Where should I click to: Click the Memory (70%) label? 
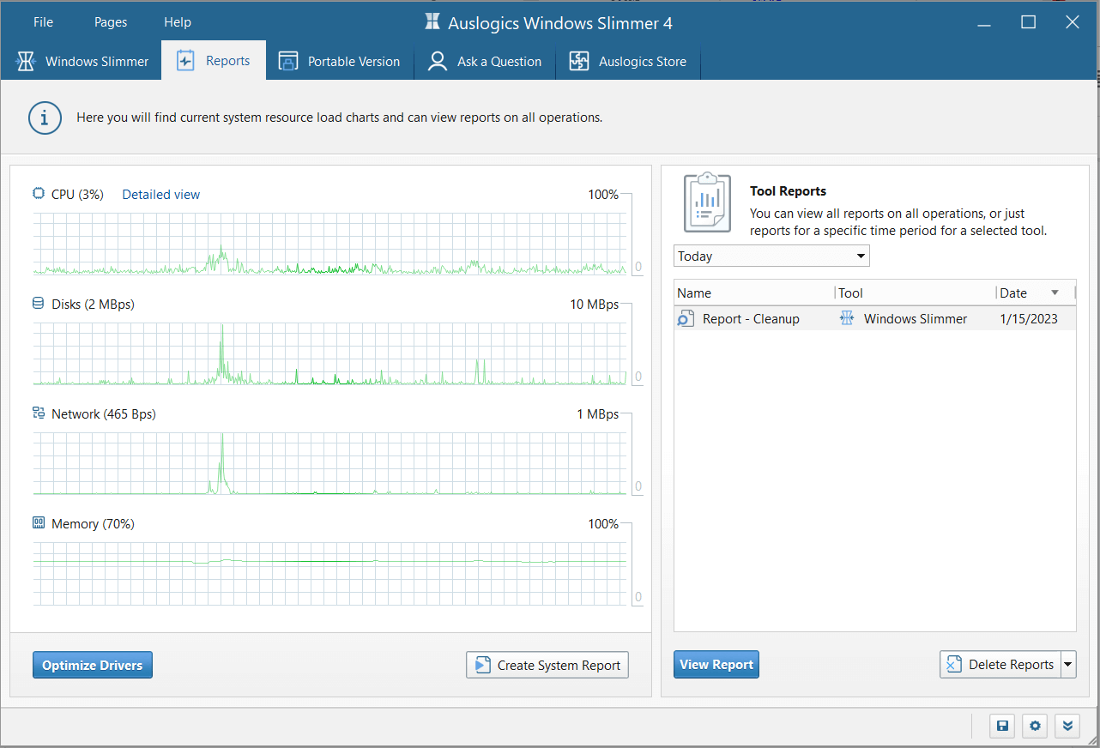[x=93, y=524]
